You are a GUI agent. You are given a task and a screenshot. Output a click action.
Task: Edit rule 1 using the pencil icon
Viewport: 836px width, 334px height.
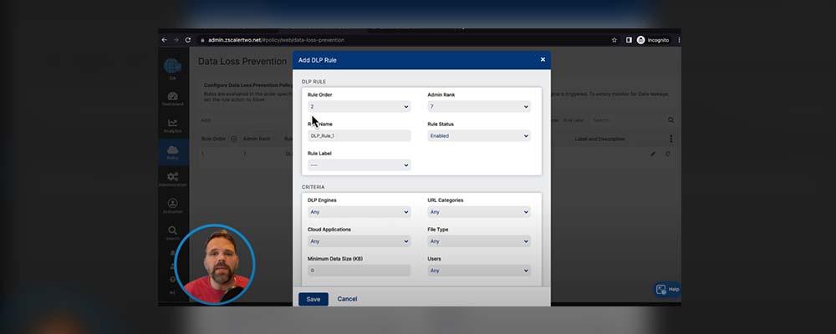coord(653,154)
